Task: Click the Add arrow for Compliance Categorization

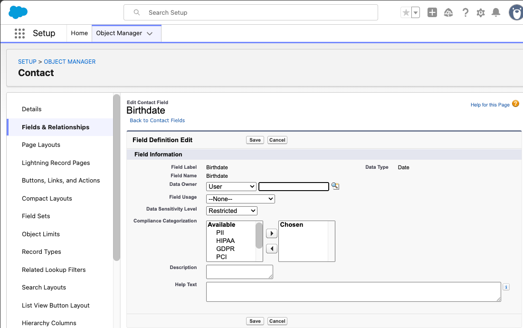Action: (x=271, y=233)
